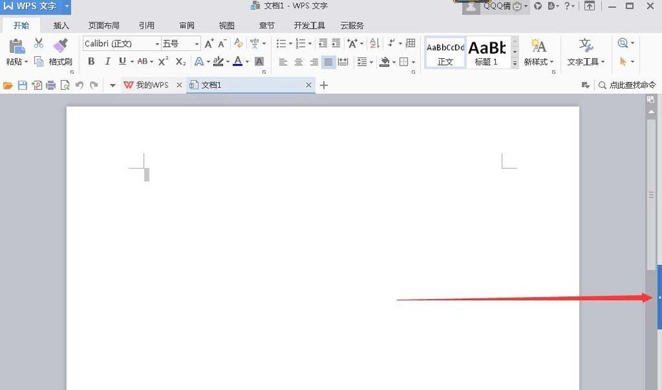Apply the 正文 style

click(445, 52)
